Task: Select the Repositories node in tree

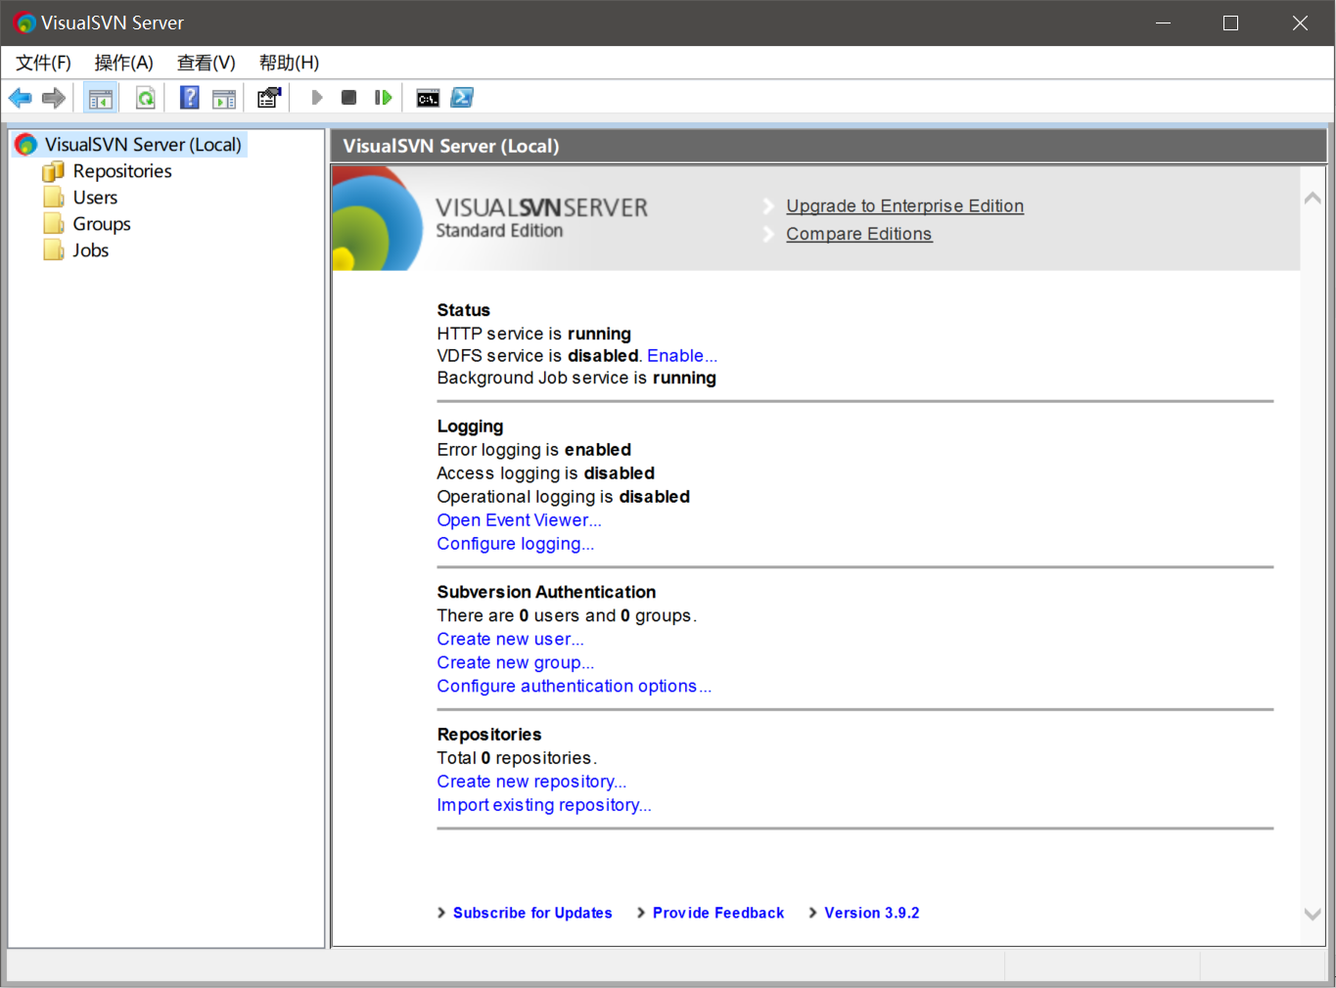Action: click(121, 171)
